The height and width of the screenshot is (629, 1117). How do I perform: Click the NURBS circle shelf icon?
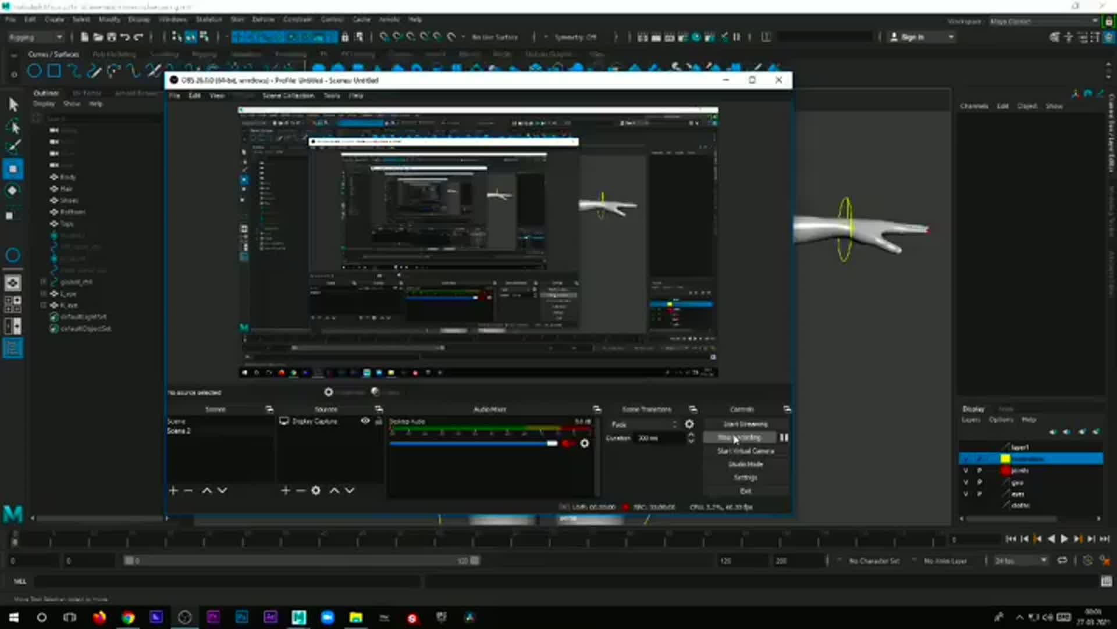pos(34,72)
